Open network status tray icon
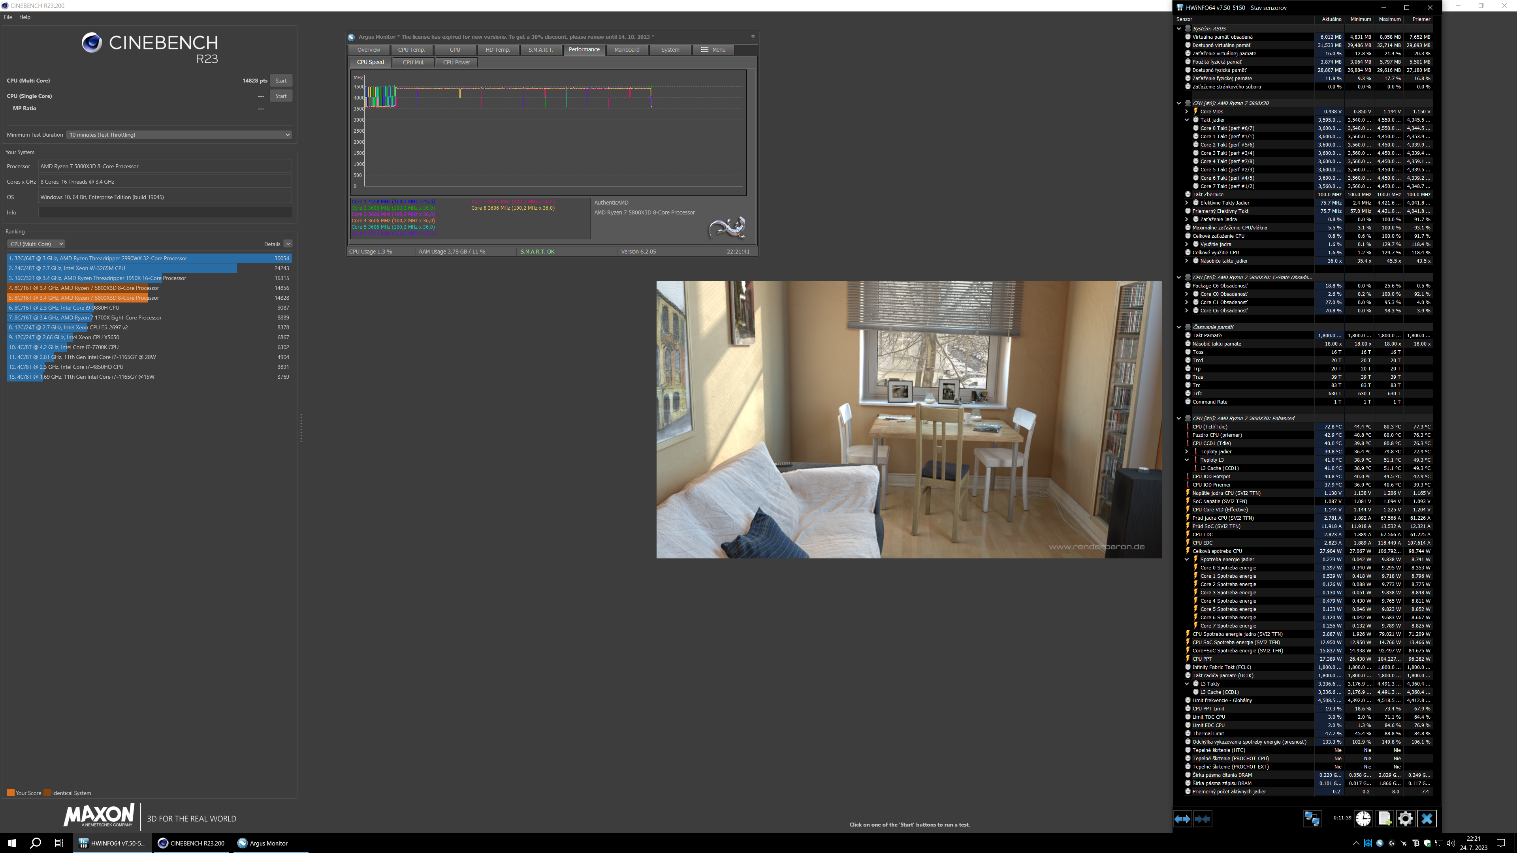 [x=1439, y=843]
